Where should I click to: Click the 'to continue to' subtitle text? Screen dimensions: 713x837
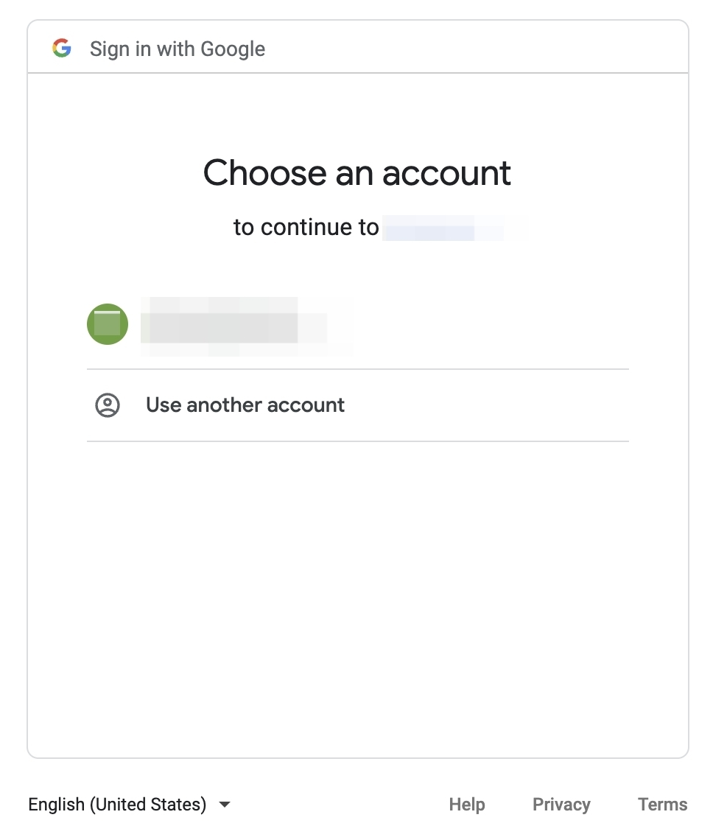pos(306,228)
